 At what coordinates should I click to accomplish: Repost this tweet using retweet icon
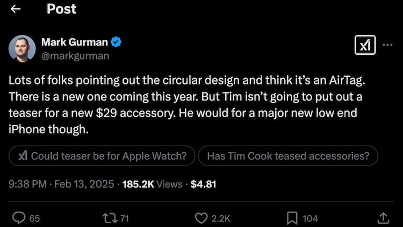[109, 218]
